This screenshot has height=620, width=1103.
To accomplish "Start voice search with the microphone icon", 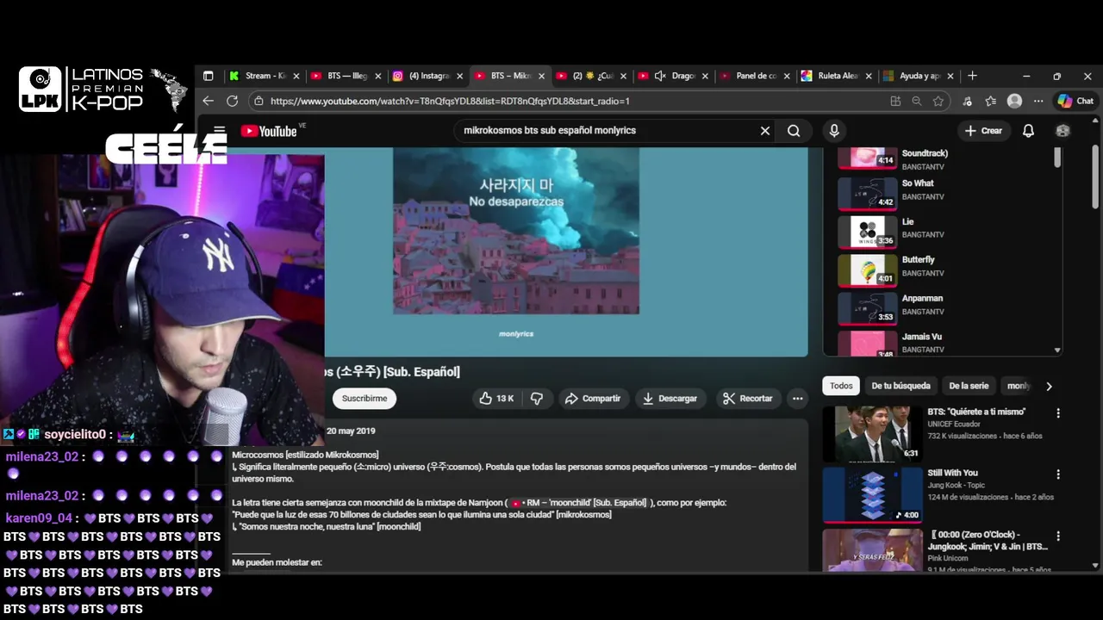I will tap(833, 131).
